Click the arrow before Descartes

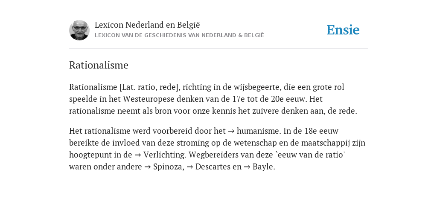coord(189,167)
